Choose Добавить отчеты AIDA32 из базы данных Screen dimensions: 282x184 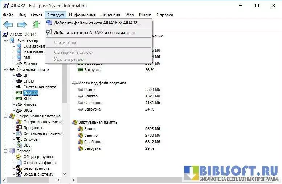point(94,33)
